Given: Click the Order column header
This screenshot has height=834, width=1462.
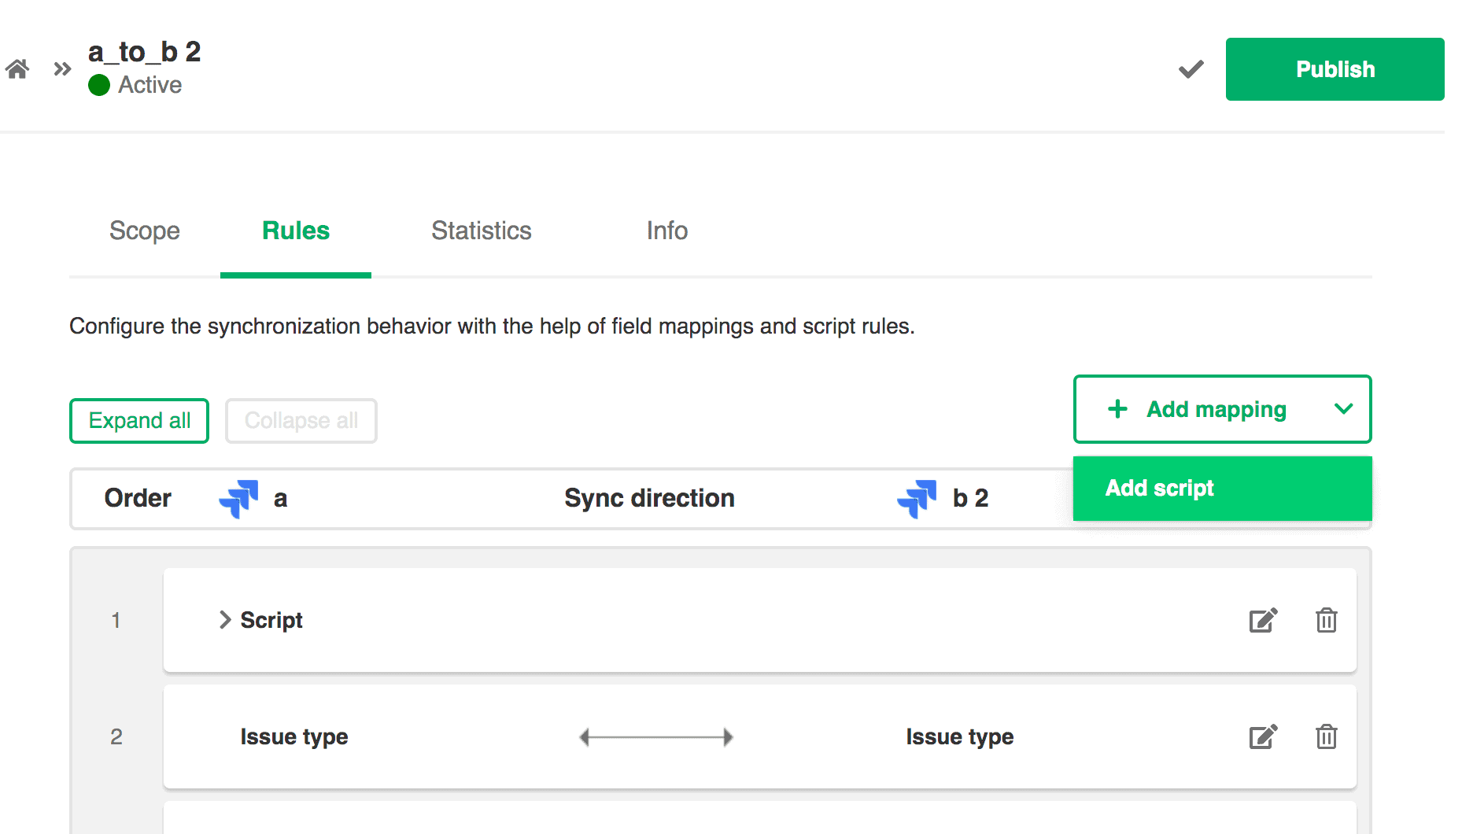Looking at the screenshot, I should [x=138, y=498].
